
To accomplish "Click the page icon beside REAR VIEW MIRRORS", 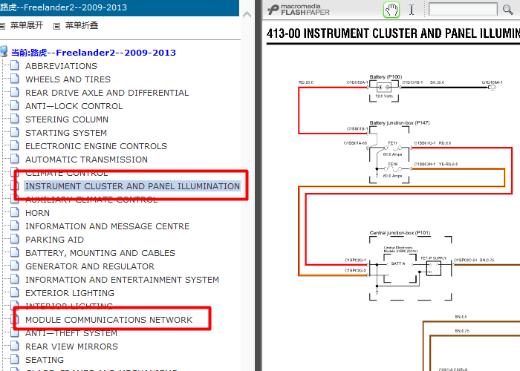I will [15, 346].
